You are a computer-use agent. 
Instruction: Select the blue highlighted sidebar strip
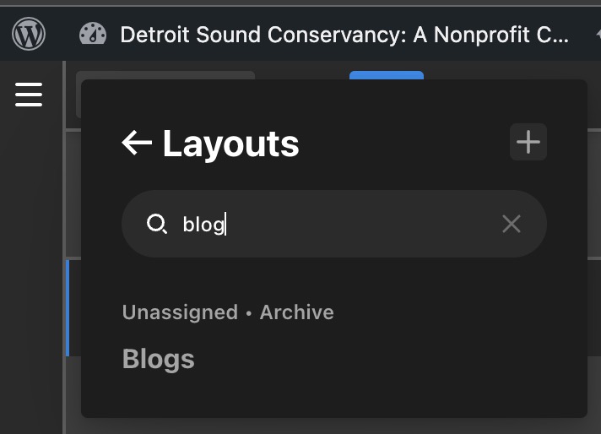(68, 308)
